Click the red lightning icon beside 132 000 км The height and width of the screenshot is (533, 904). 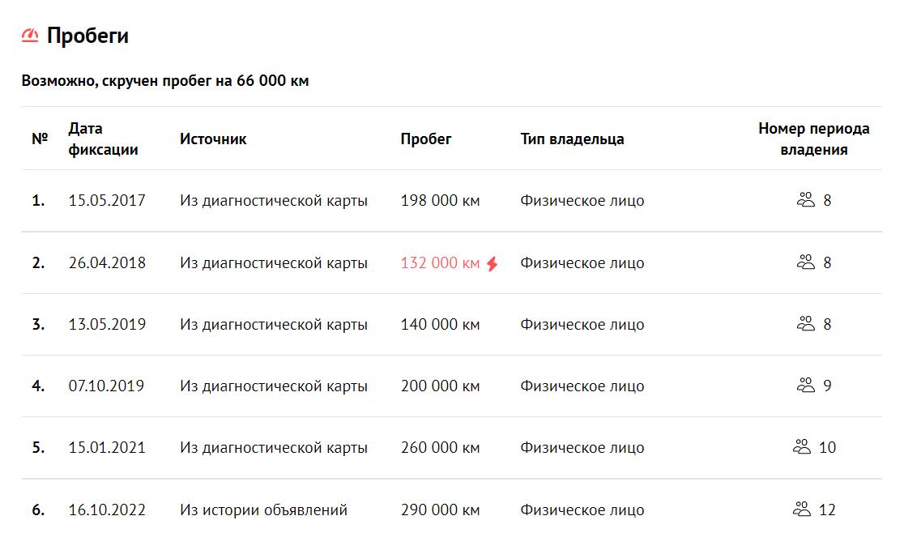(493, 262)
